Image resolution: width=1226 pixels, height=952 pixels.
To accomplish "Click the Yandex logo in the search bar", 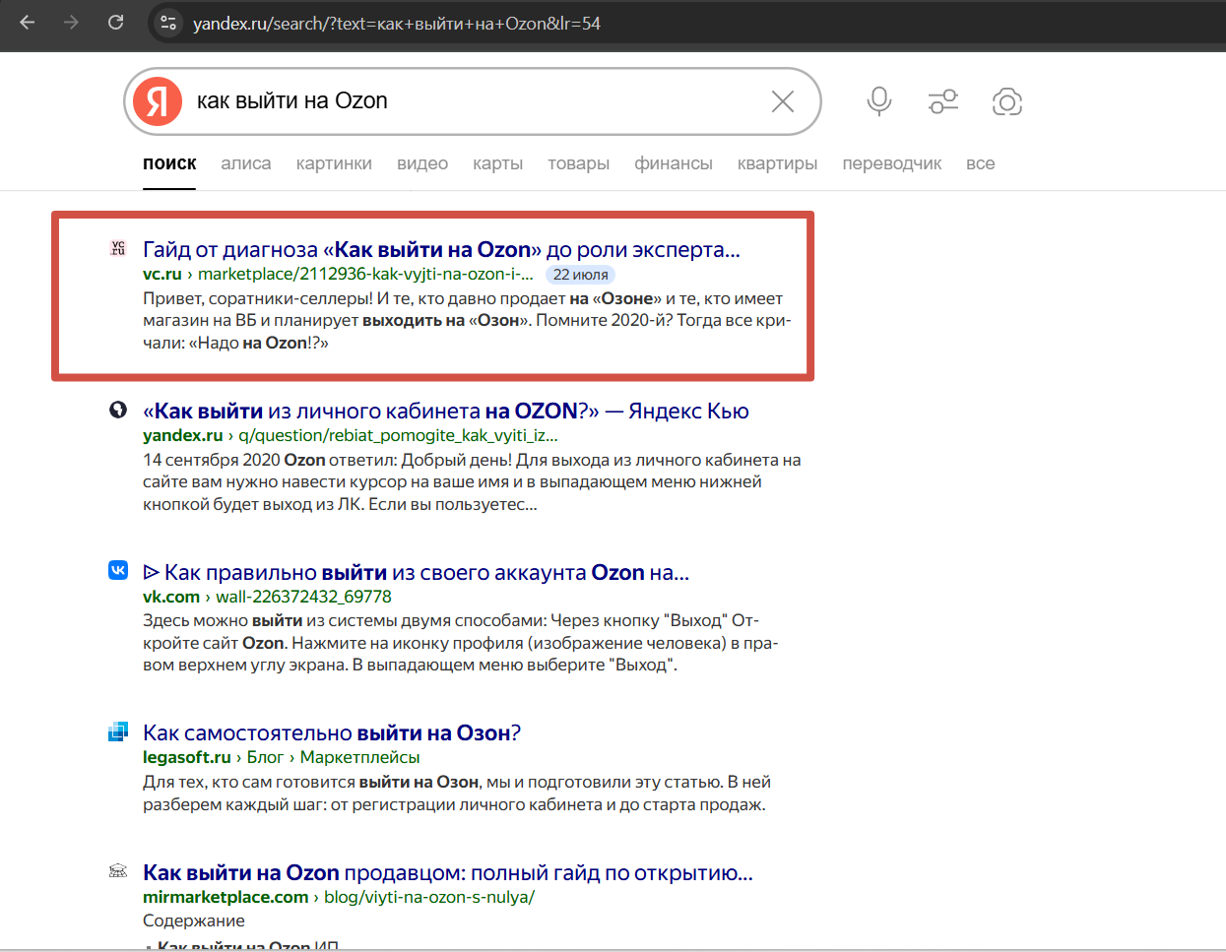I will [x=157, y=101].
